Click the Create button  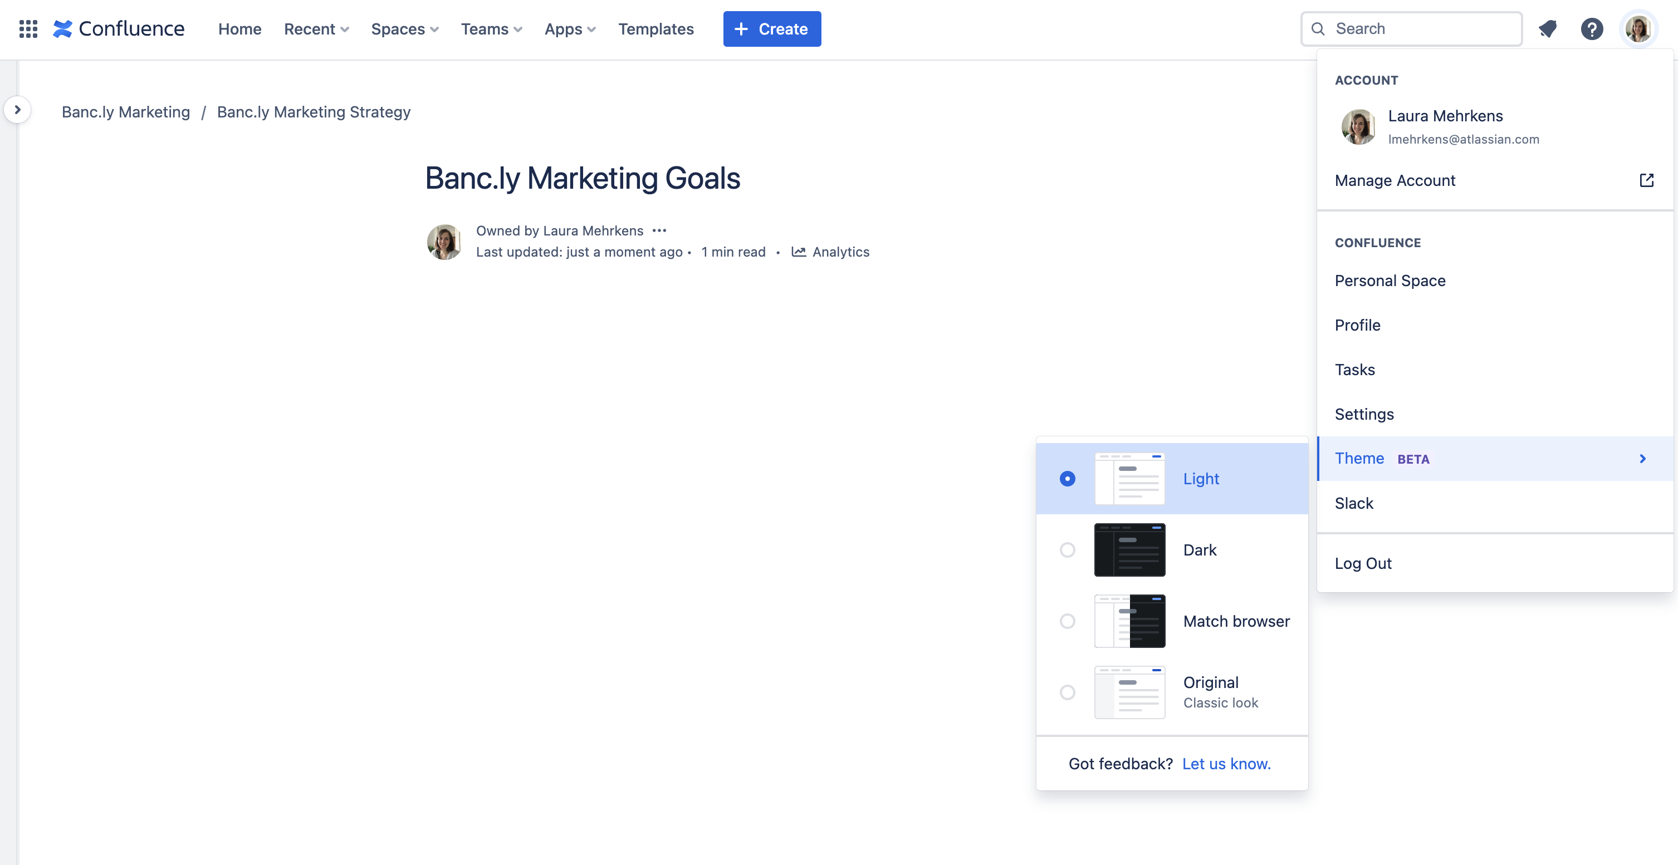[x=772, y=28]
